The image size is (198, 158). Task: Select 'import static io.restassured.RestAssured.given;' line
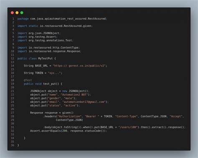click(55, 26)
